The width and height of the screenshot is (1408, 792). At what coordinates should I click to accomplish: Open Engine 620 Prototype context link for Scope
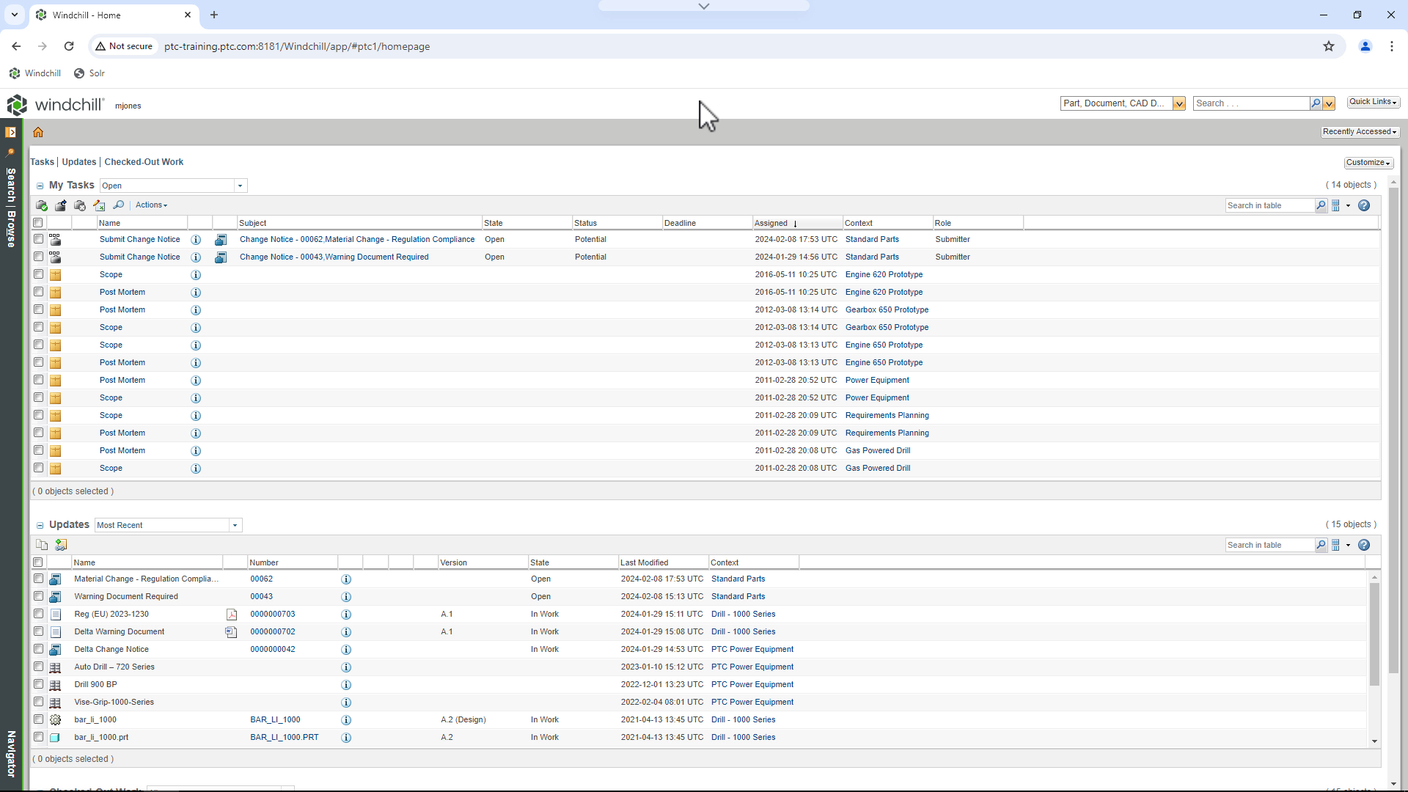tap(884, 275)
